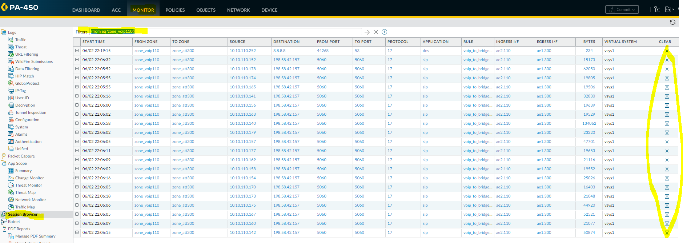Image resolution: width=683 pixels, height=243 pixels.
Task: Expand session row for 10.10.110.252
Action: tap(77, 51)
